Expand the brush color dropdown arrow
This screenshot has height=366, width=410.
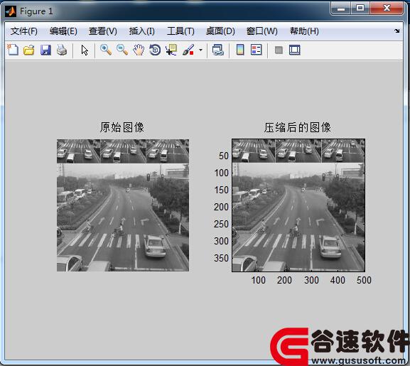coord(200,50)
